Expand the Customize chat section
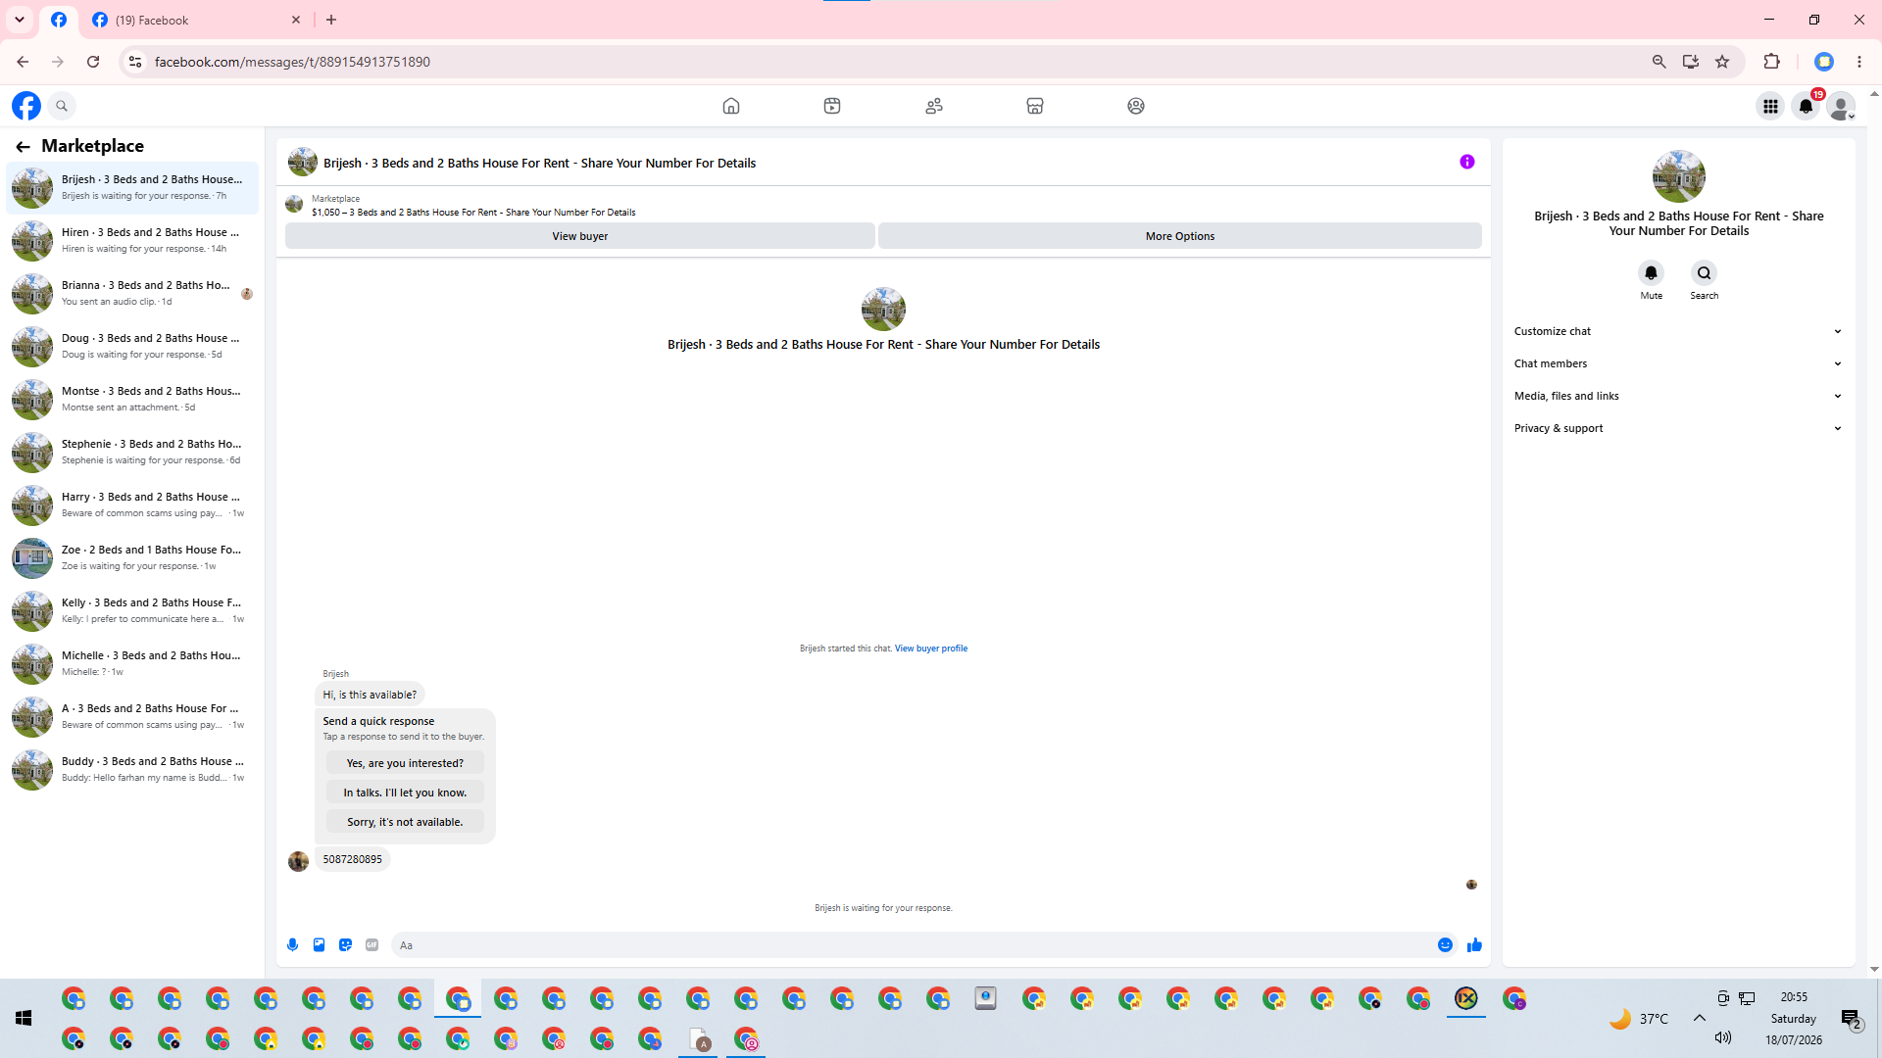Screen dimensions: 1882x1058 [1678, 331]
